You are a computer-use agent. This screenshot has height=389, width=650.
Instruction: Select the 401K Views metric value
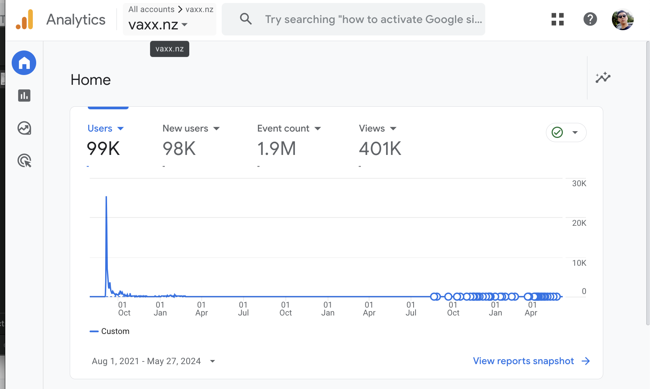(x=380, y=149)
